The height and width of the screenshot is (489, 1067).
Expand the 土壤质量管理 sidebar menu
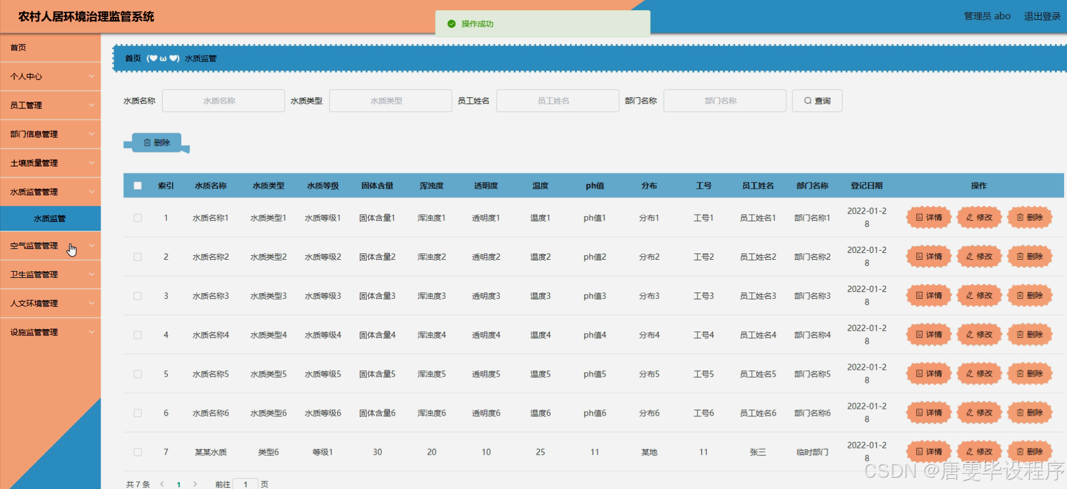pyautogui.click(x=50, y=163)
